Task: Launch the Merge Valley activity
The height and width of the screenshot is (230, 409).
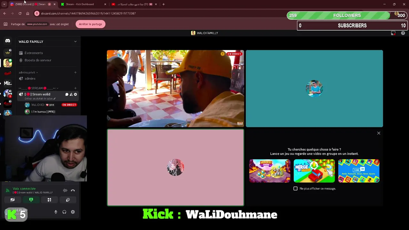Action: (x=314, y=171)
